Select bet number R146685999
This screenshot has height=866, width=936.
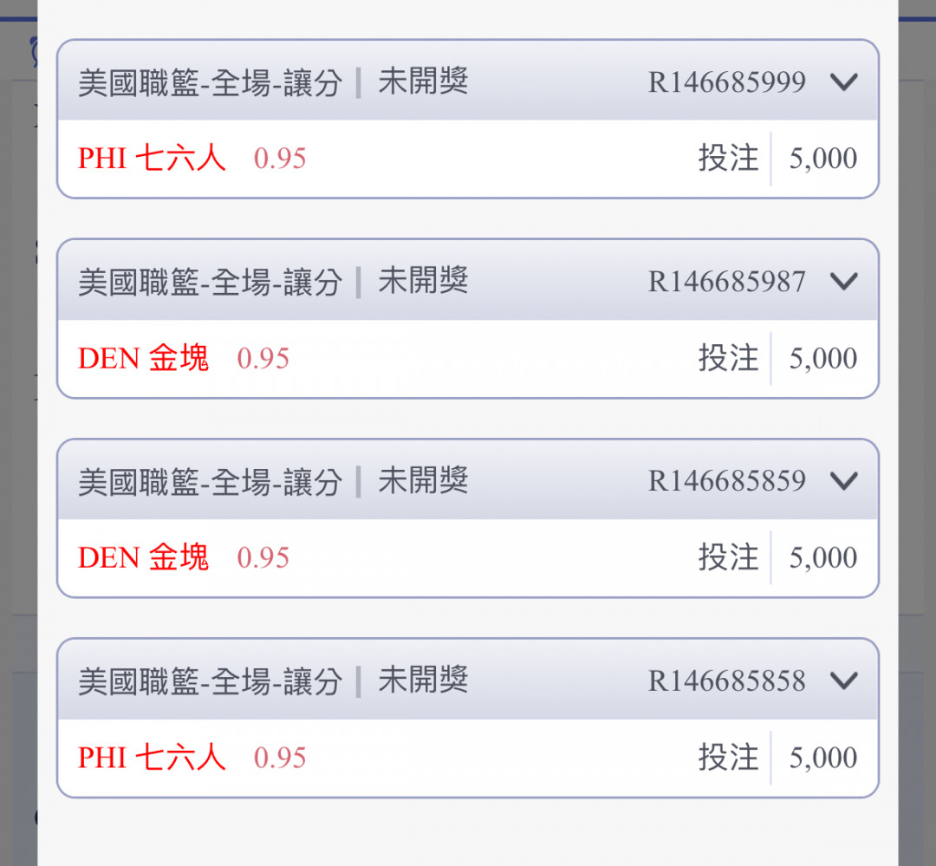point(727,82)
